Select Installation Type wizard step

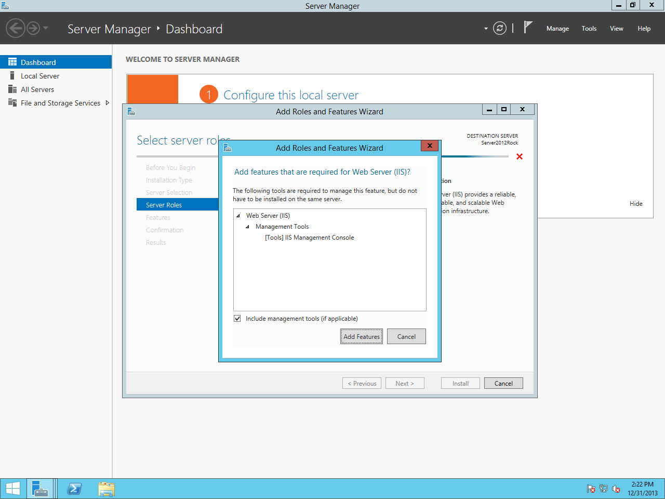point(169,180)
